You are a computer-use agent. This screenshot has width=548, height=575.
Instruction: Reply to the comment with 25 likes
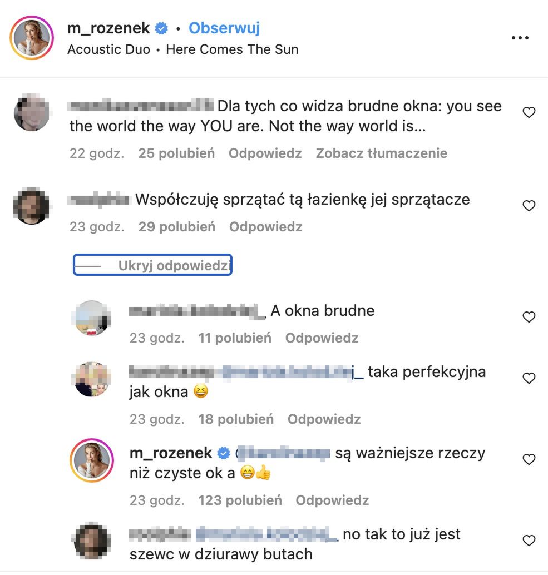[x=265, y=153]
